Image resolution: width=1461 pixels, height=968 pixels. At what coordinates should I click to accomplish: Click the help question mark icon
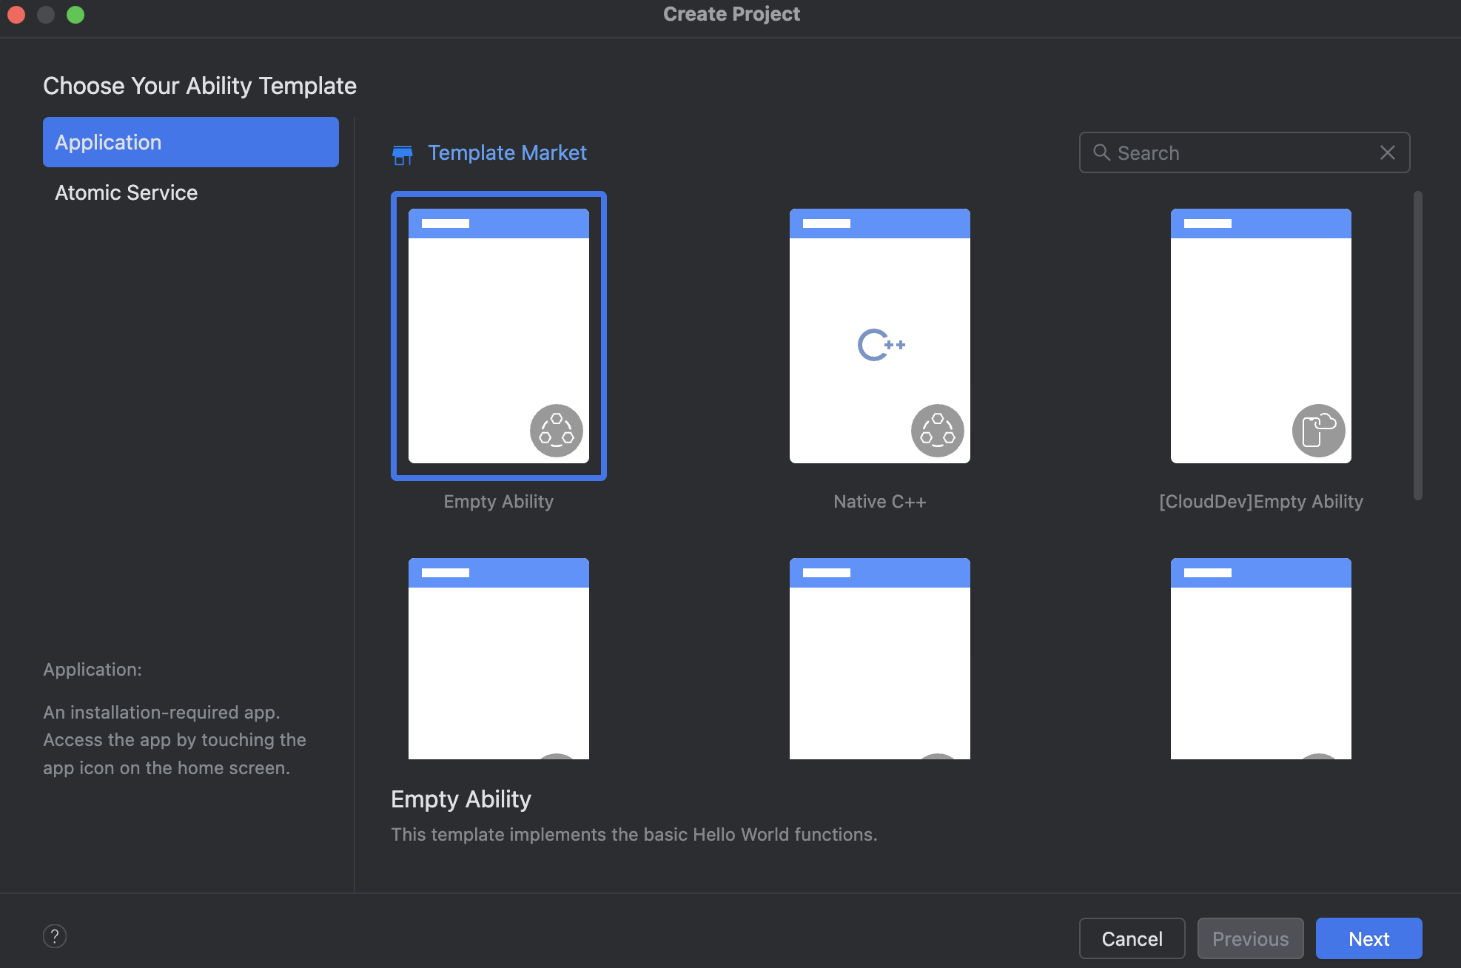click(55, 936)
